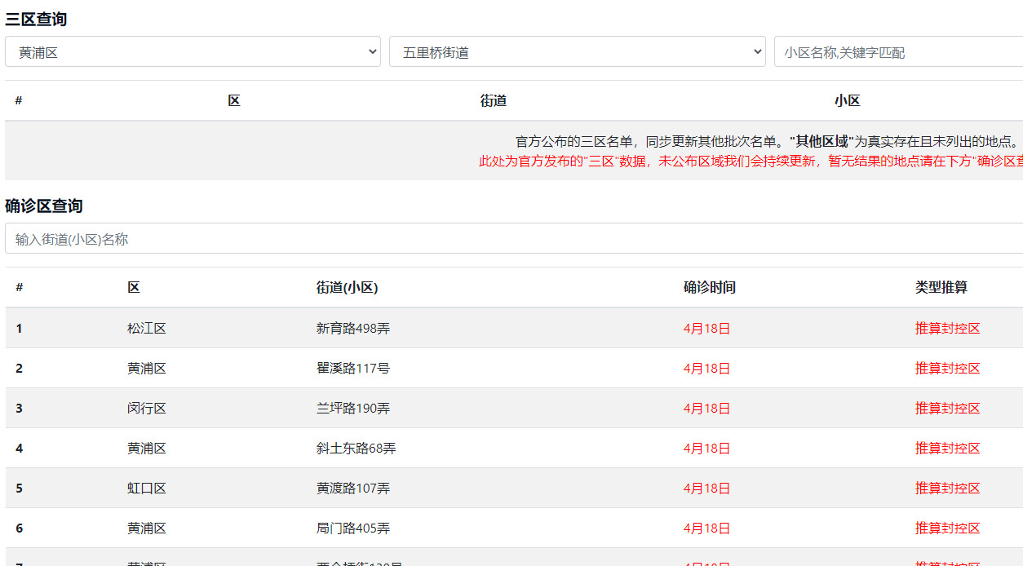Open 推算封控区 link for 新育路498弄
This screenshot has width=1023, height=566.
pyautogui.click(x=947, y=328)
